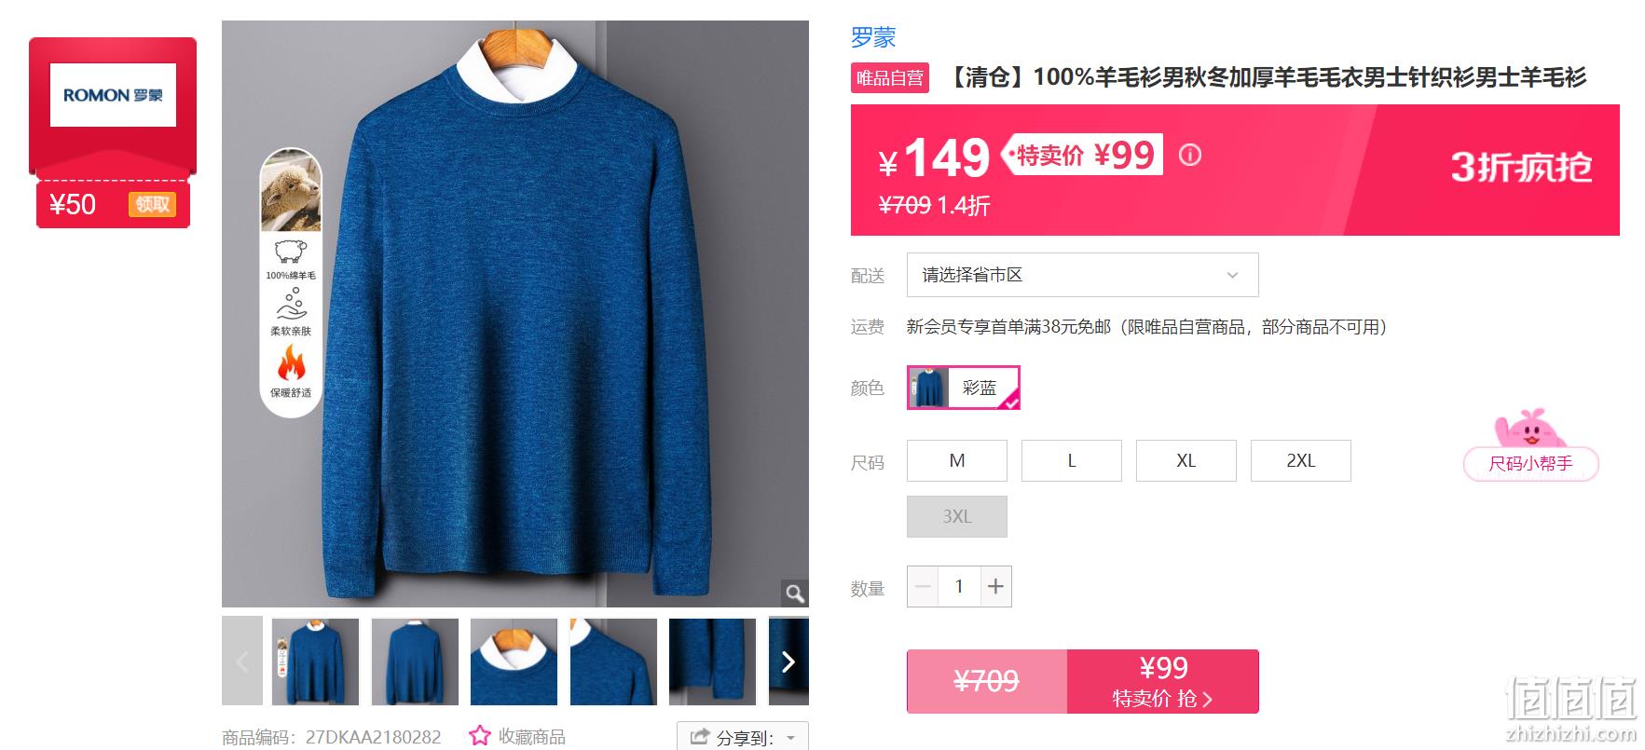
Task: Select size XL
Action: click(x=1186, y=460)
